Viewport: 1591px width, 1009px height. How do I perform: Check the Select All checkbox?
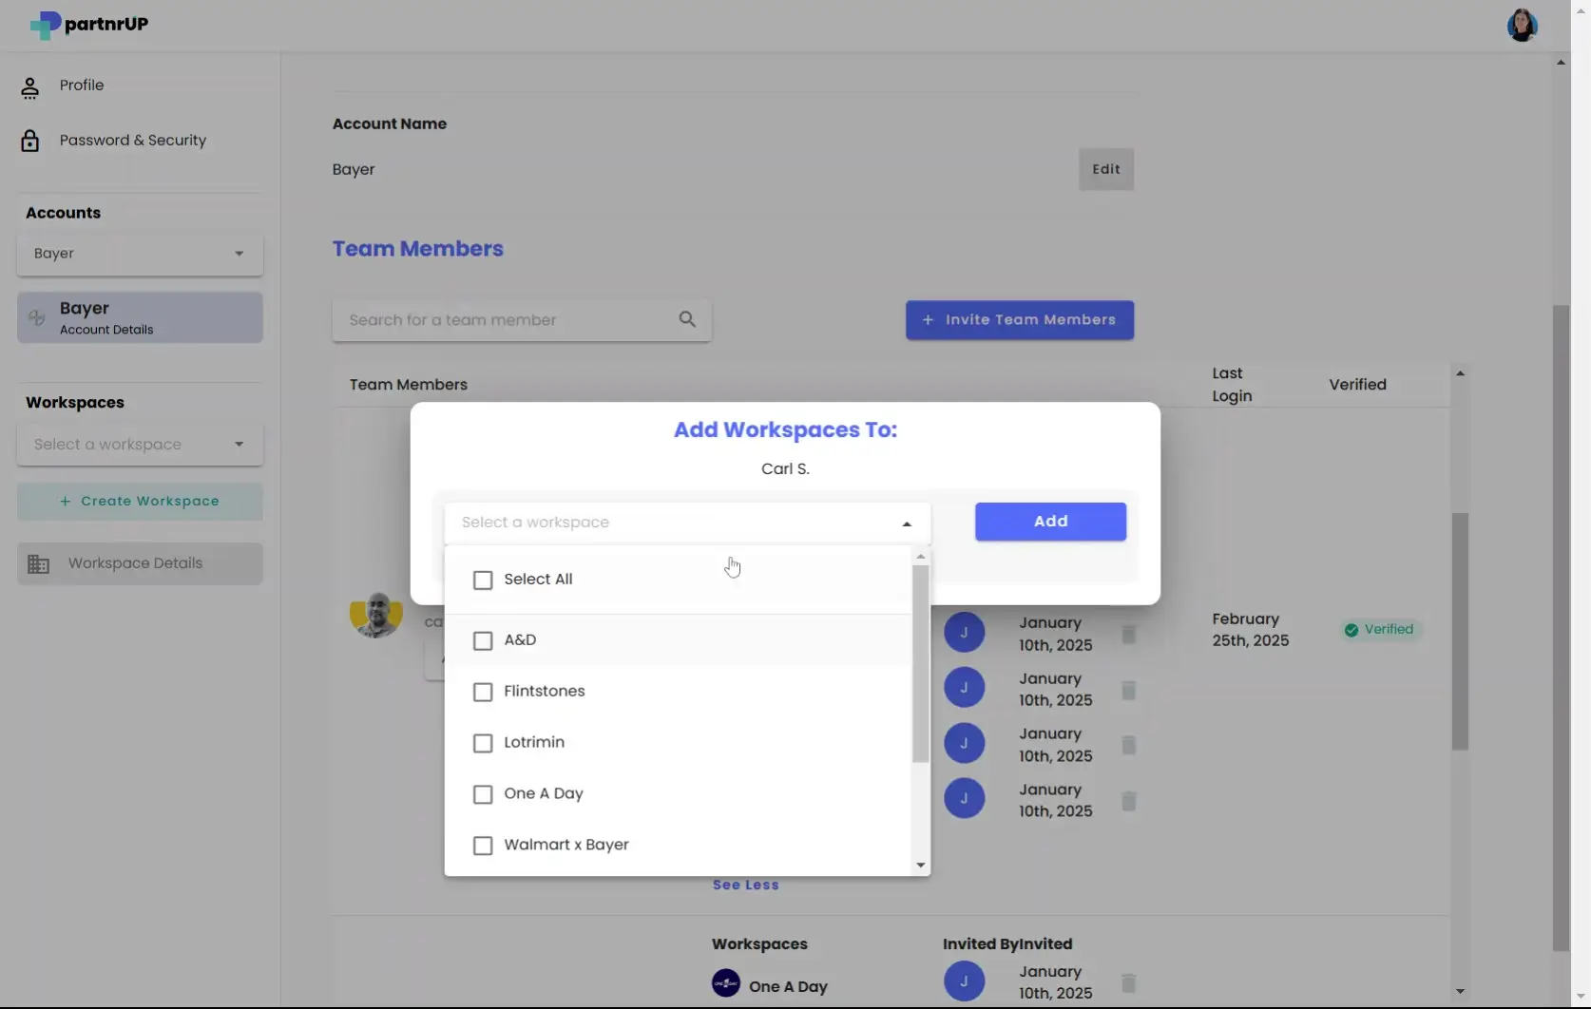(x=483, y=580)
